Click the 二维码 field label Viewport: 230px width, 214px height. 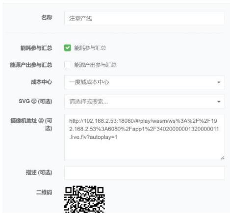point(44,192)
